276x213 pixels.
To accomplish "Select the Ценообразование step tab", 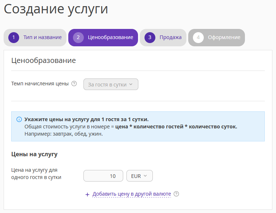I will click(103, 38).
